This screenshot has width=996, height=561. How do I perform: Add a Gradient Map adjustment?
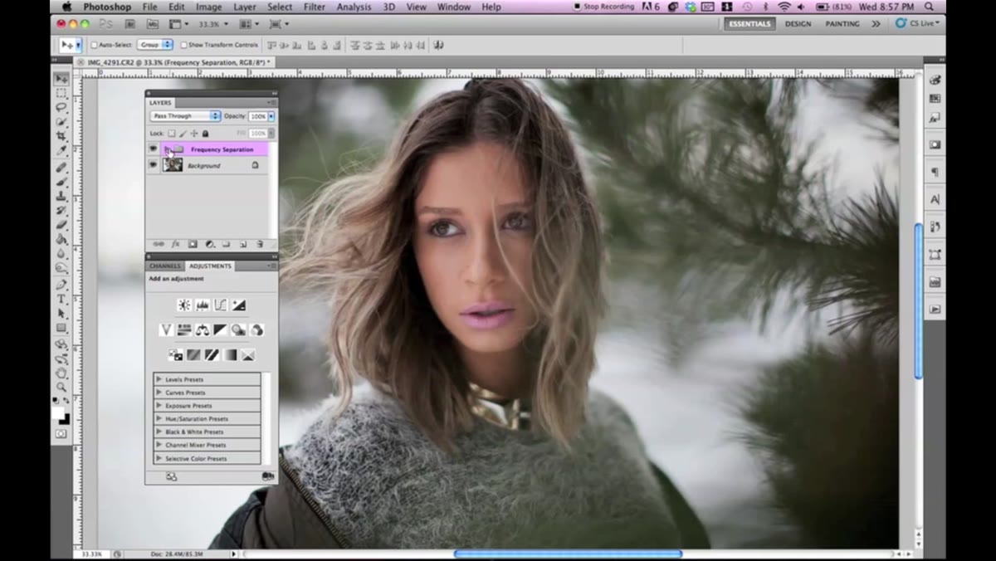tap(230, 355)
